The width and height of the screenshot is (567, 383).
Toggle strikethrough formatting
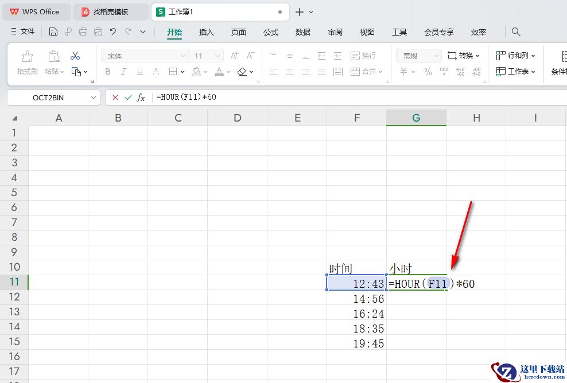point(156,72)
